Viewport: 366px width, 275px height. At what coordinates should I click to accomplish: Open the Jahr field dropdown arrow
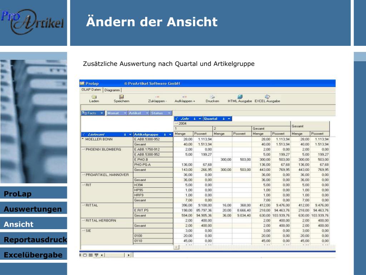(200, 119)
